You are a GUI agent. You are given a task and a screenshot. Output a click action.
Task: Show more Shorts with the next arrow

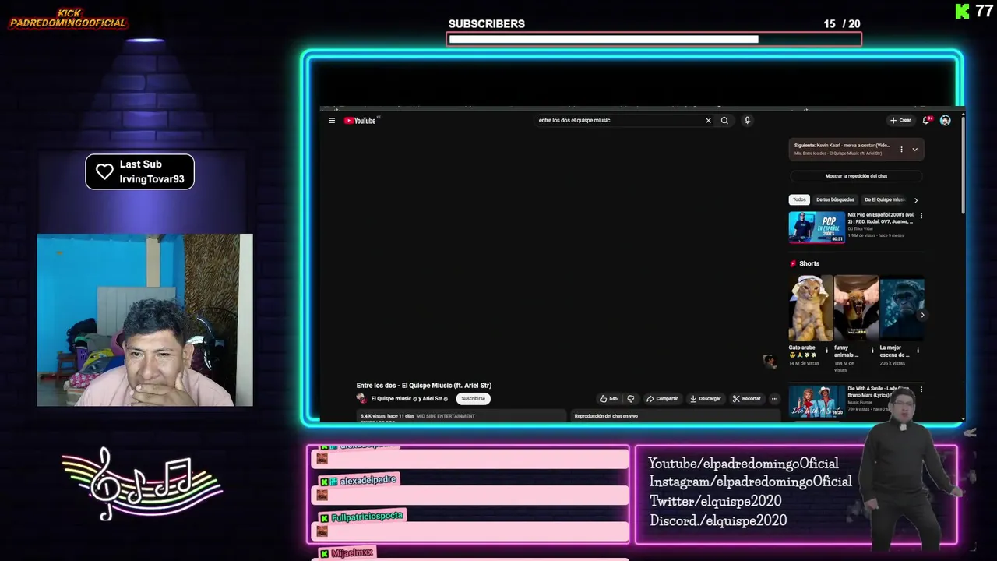(x=922, y=315)
